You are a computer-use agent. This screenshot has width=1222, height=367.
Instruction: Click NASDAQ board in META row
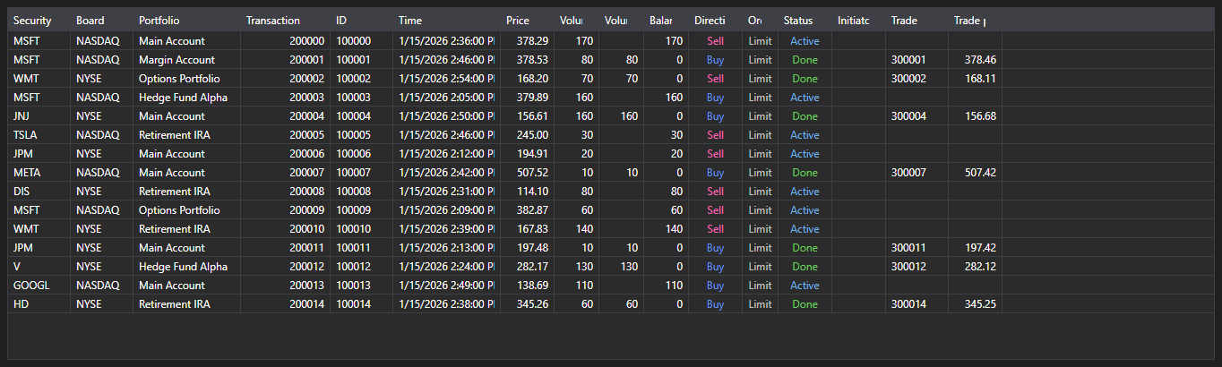pyautogui.click(x=101, y=173)
